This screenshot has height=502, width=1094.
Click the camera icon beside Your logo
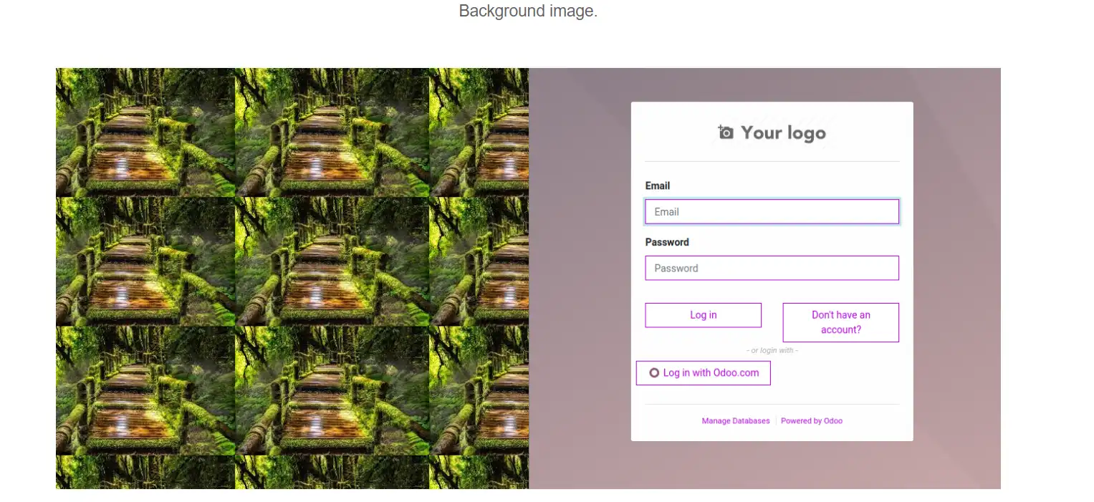(x=725, y=132)
